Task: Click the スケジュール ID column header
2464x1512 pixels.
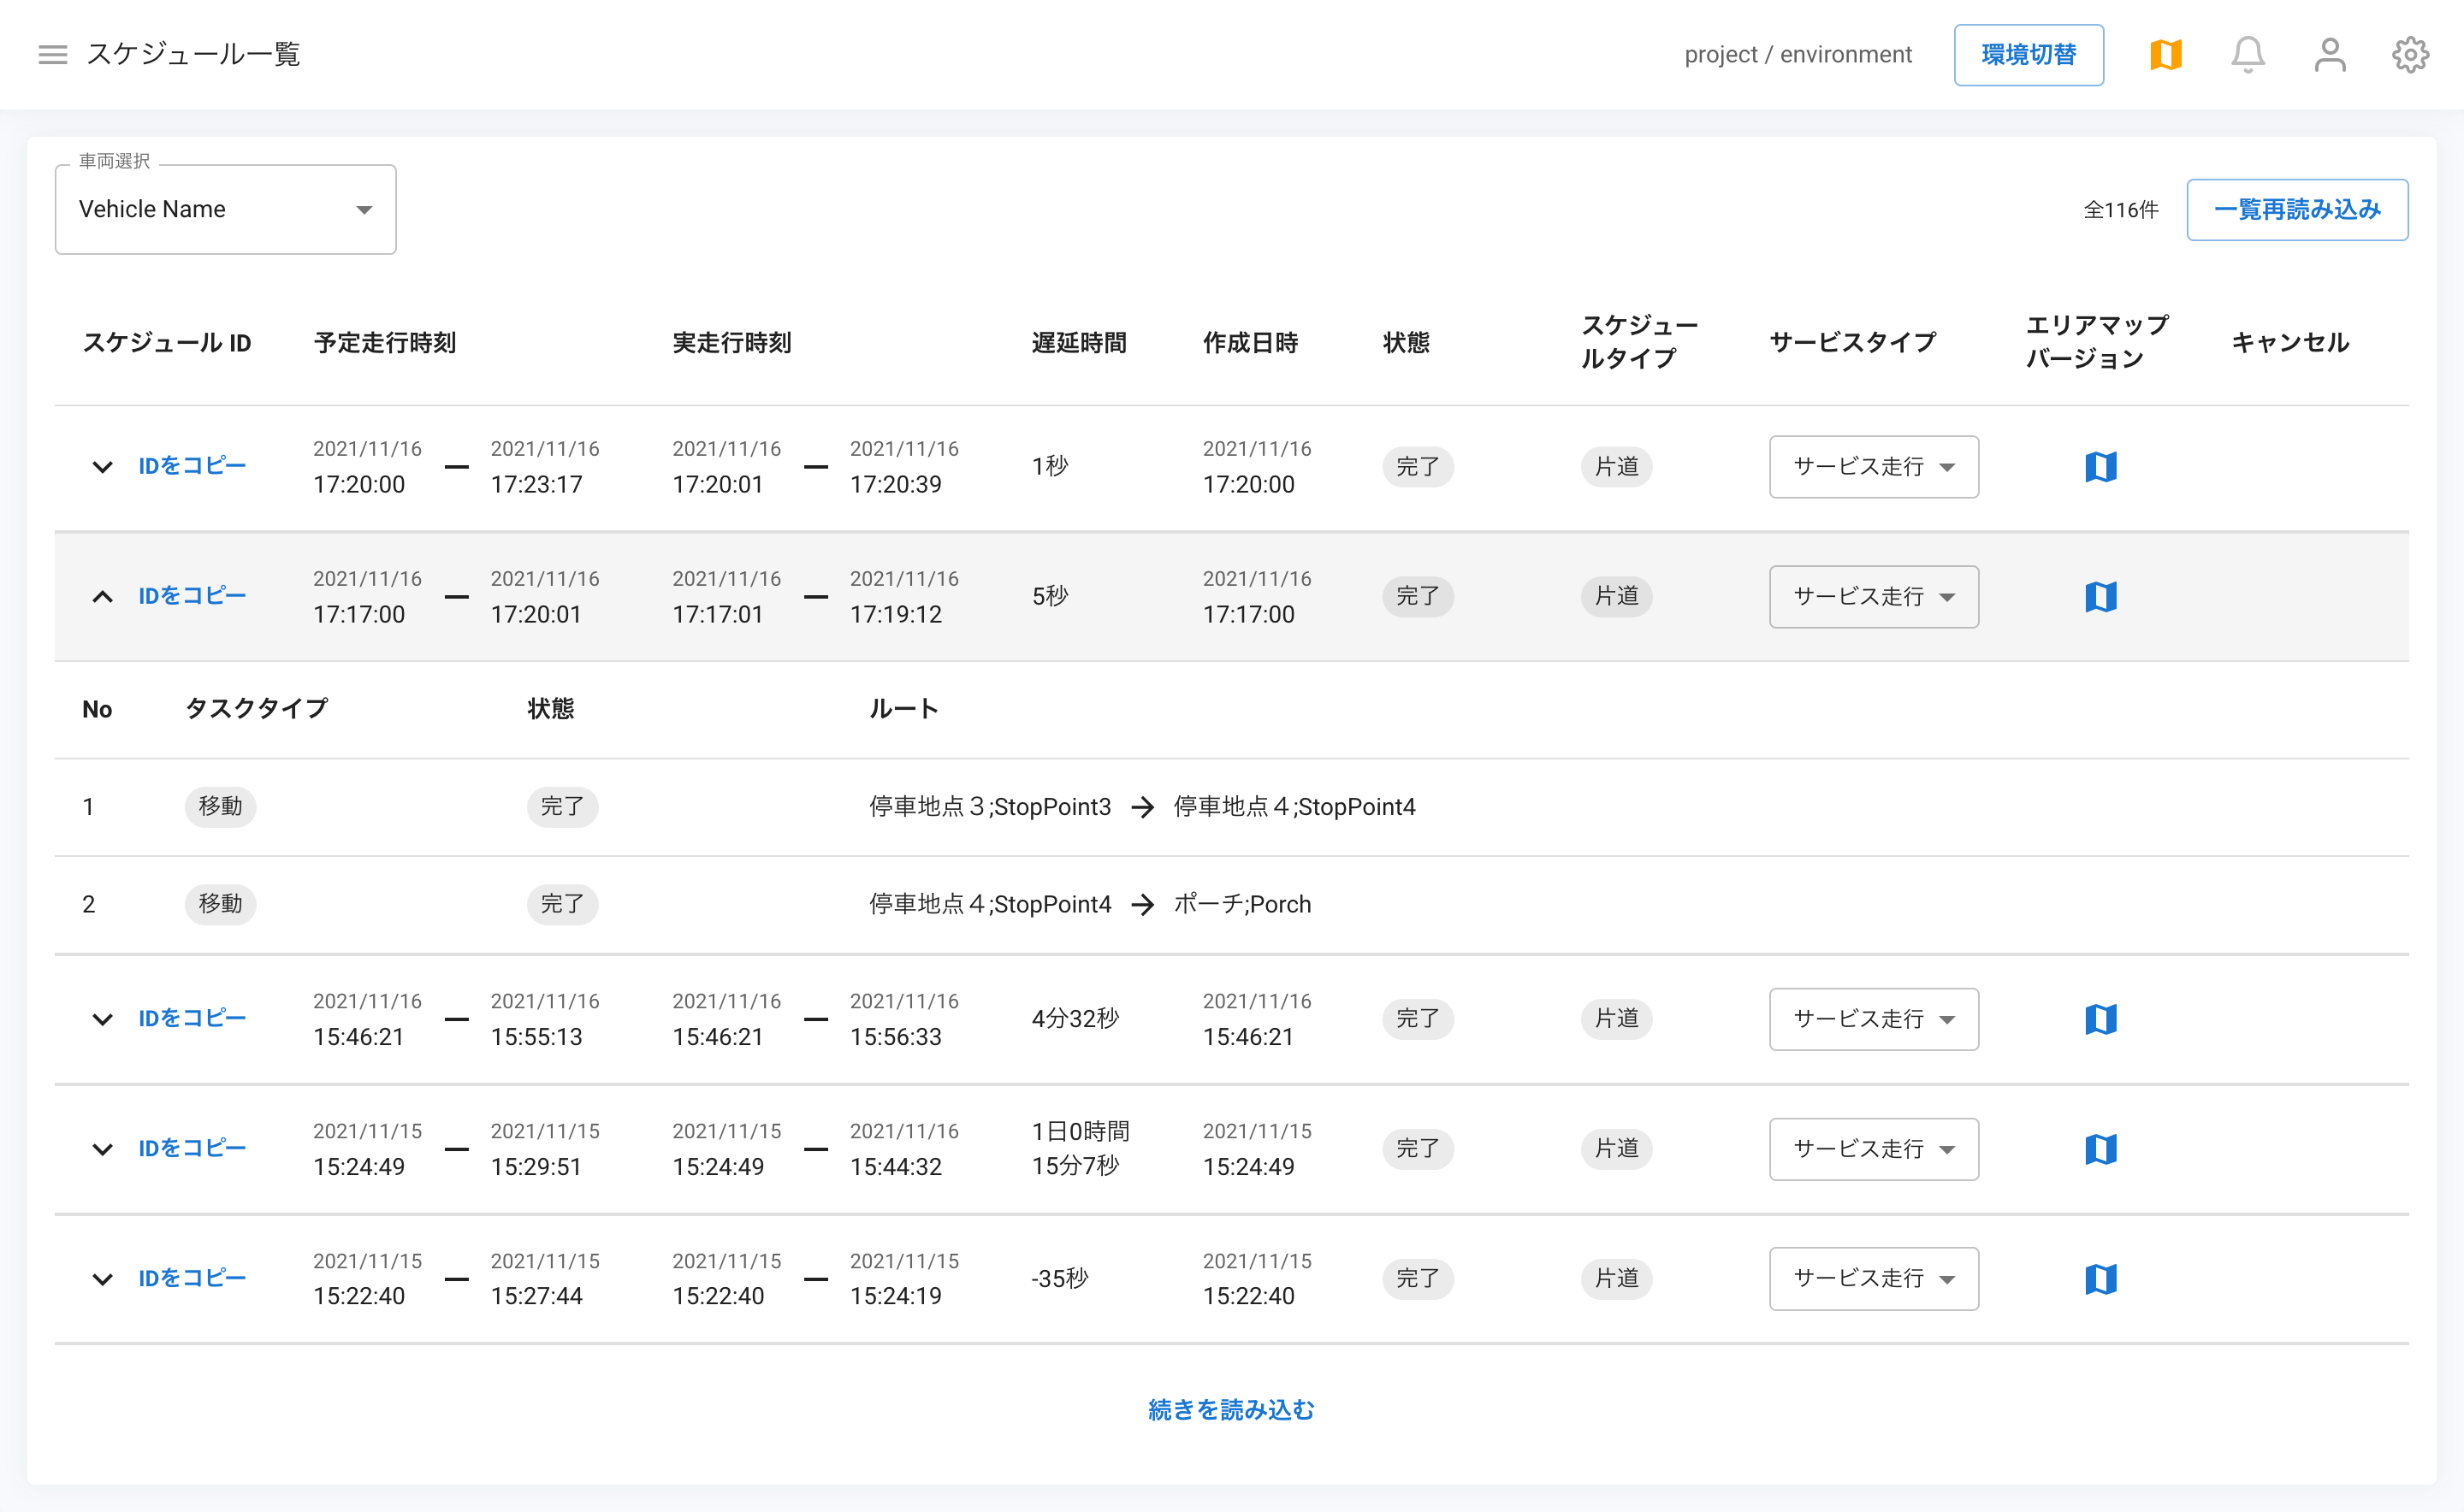Action: pyautogui.click(x=166, y=343)
